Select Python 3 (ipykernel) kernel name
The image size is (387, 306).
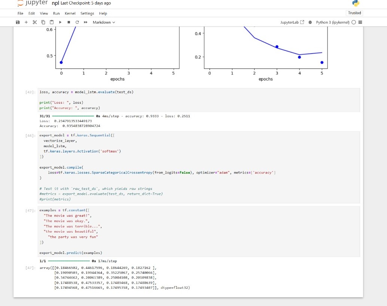click(332, 22)
